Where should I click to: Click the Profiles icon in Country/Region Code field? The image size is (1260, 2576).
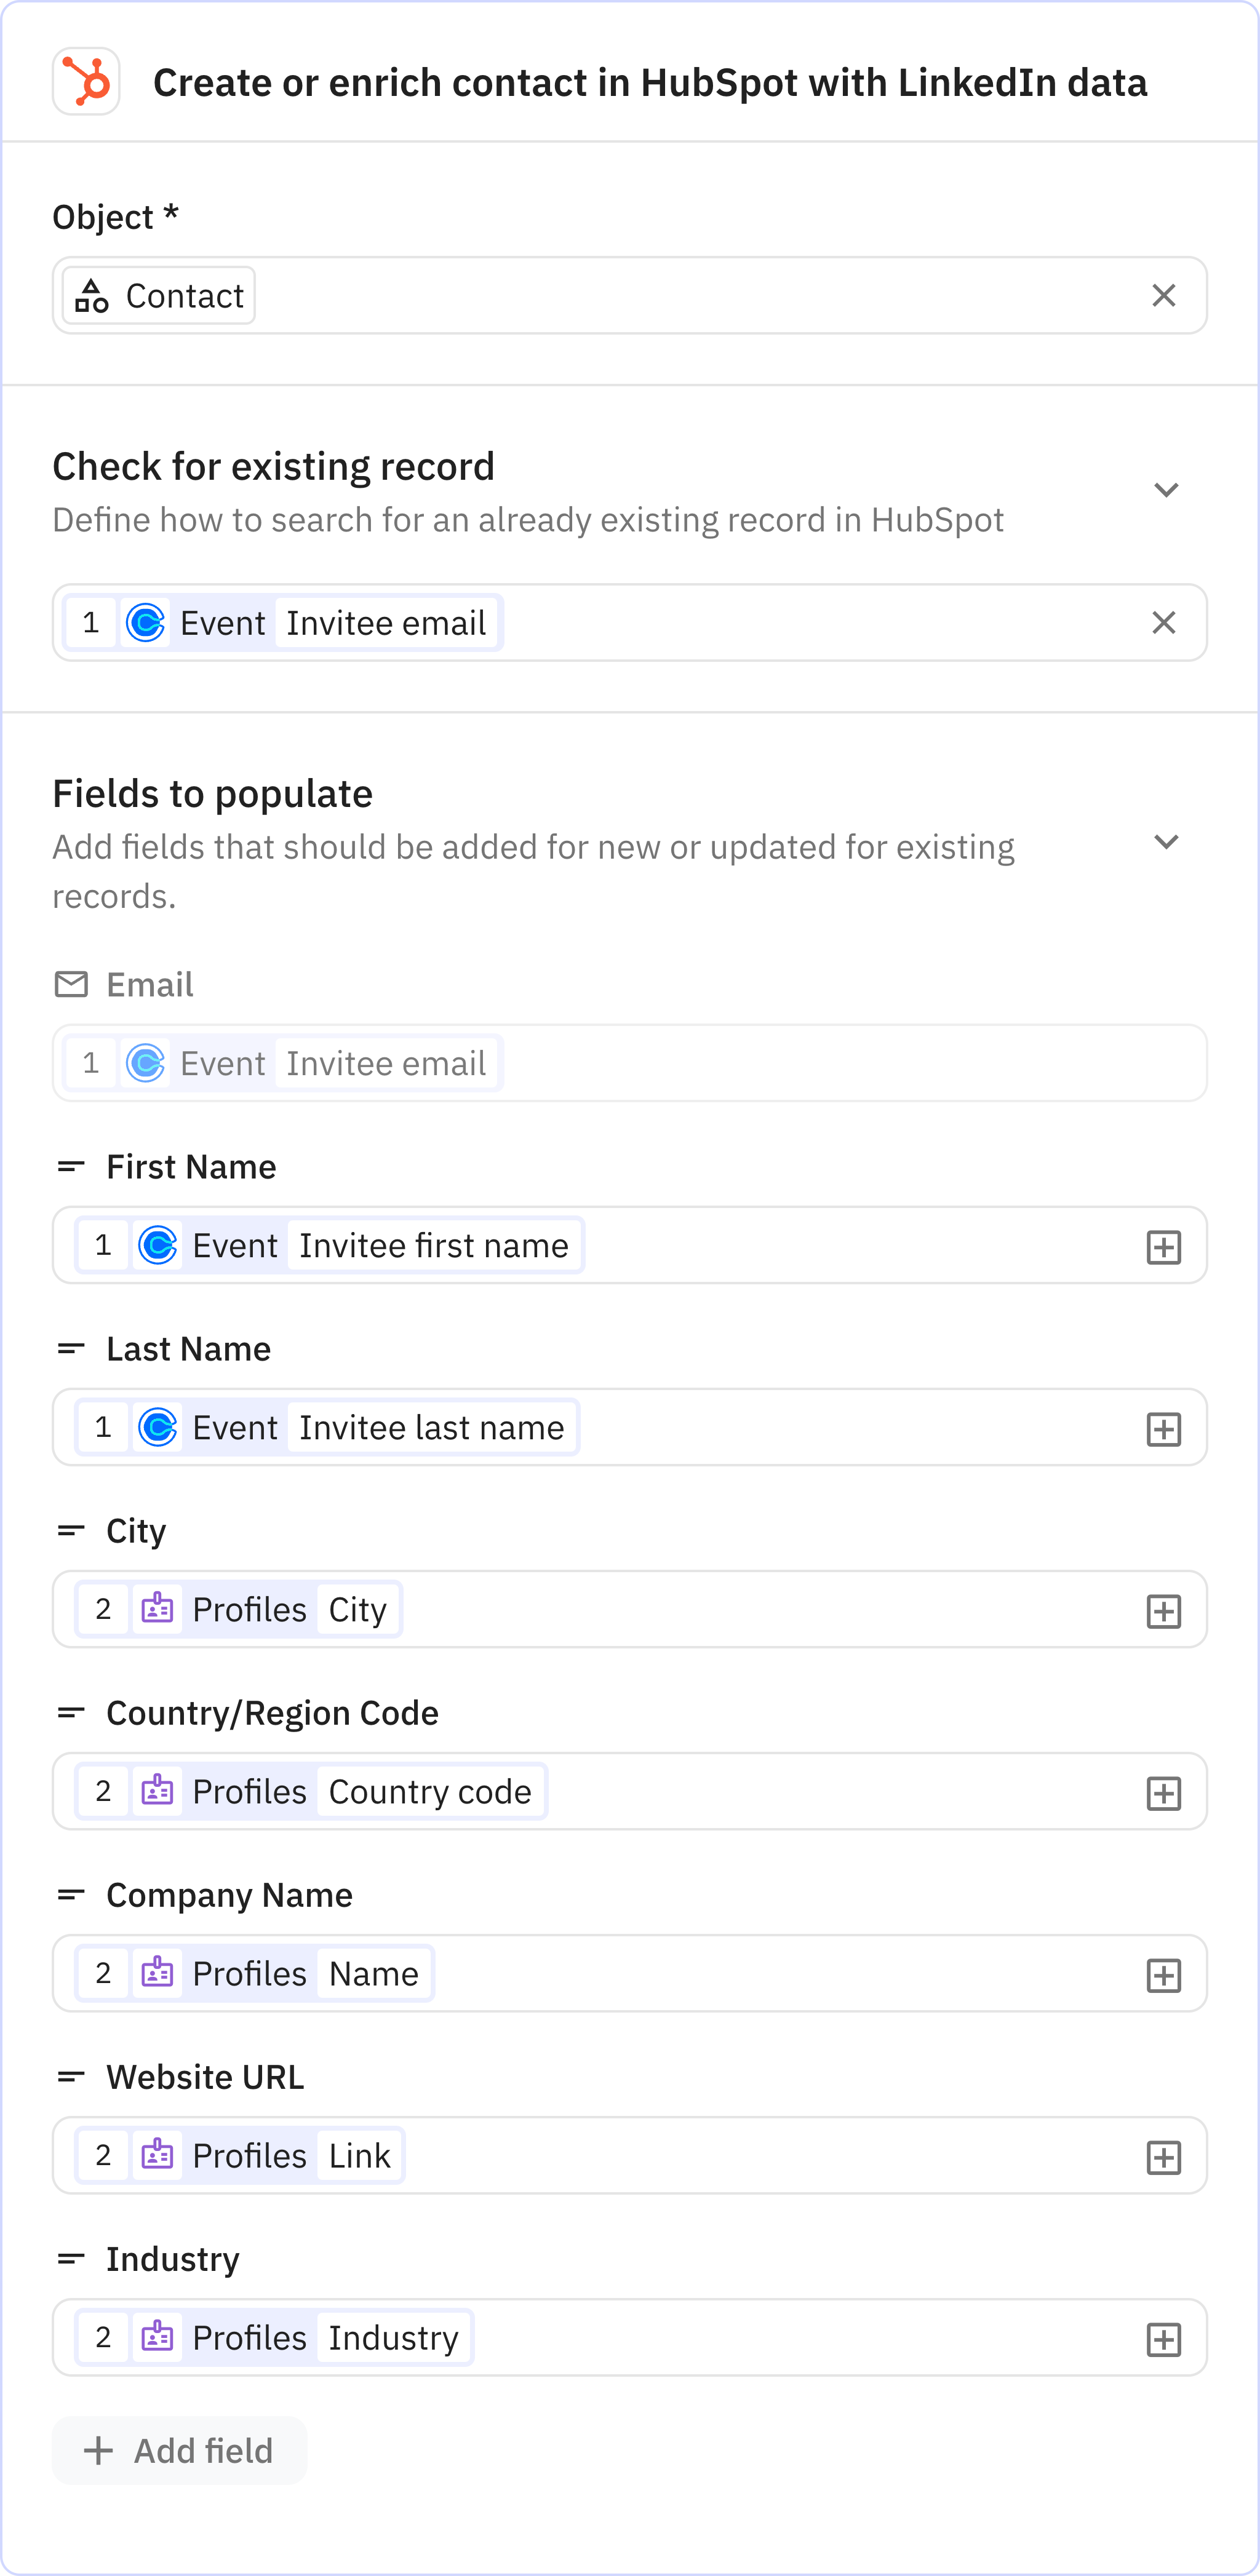(x=158, y=1791)
